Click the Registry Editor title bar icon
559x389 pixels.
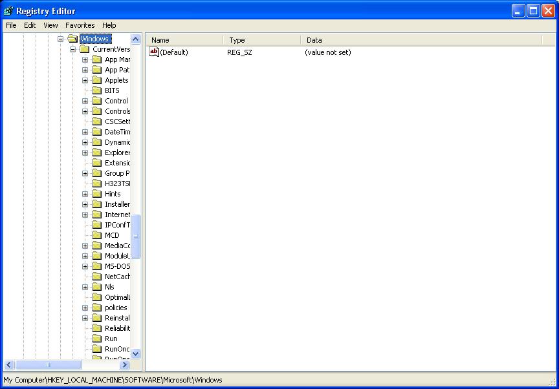pyautogui.click(x=8, y=11)
